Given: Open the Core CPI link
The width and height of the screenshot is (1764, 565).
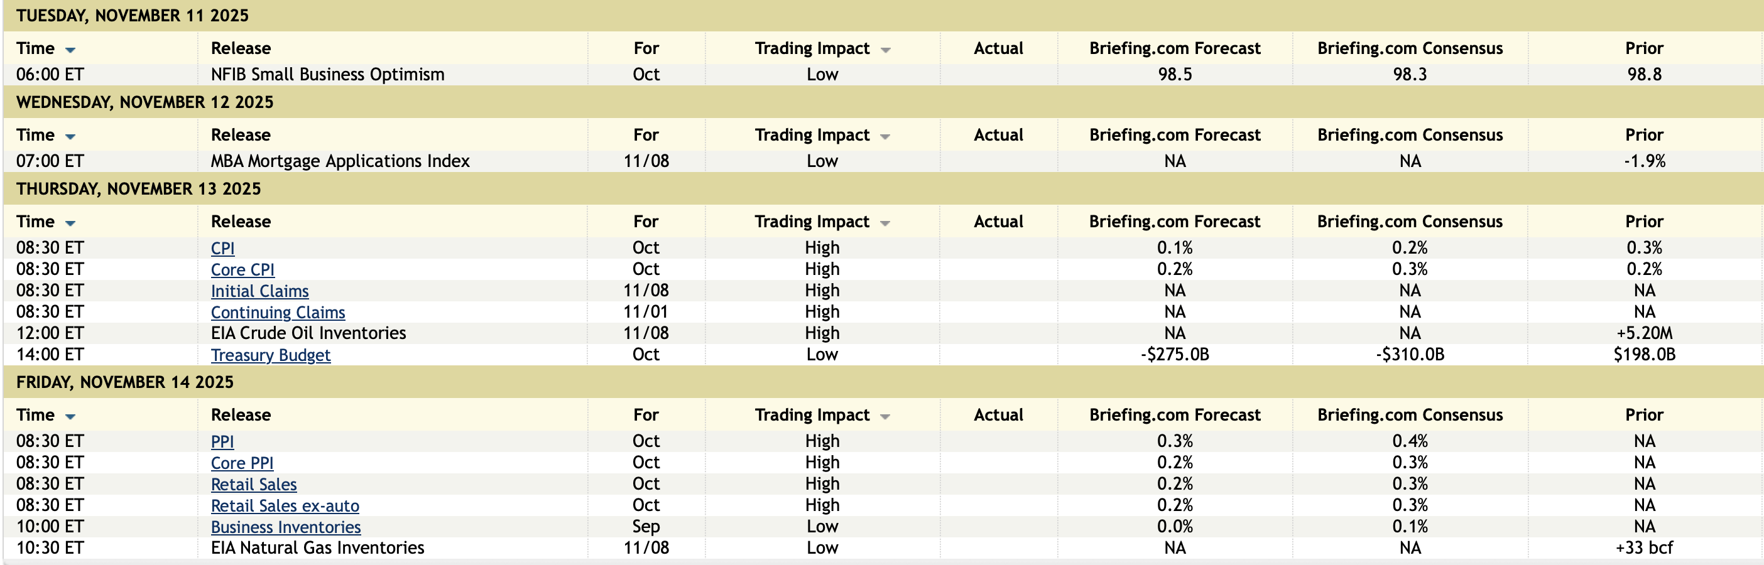Looking at the screenshot, I should click(242, 269).
